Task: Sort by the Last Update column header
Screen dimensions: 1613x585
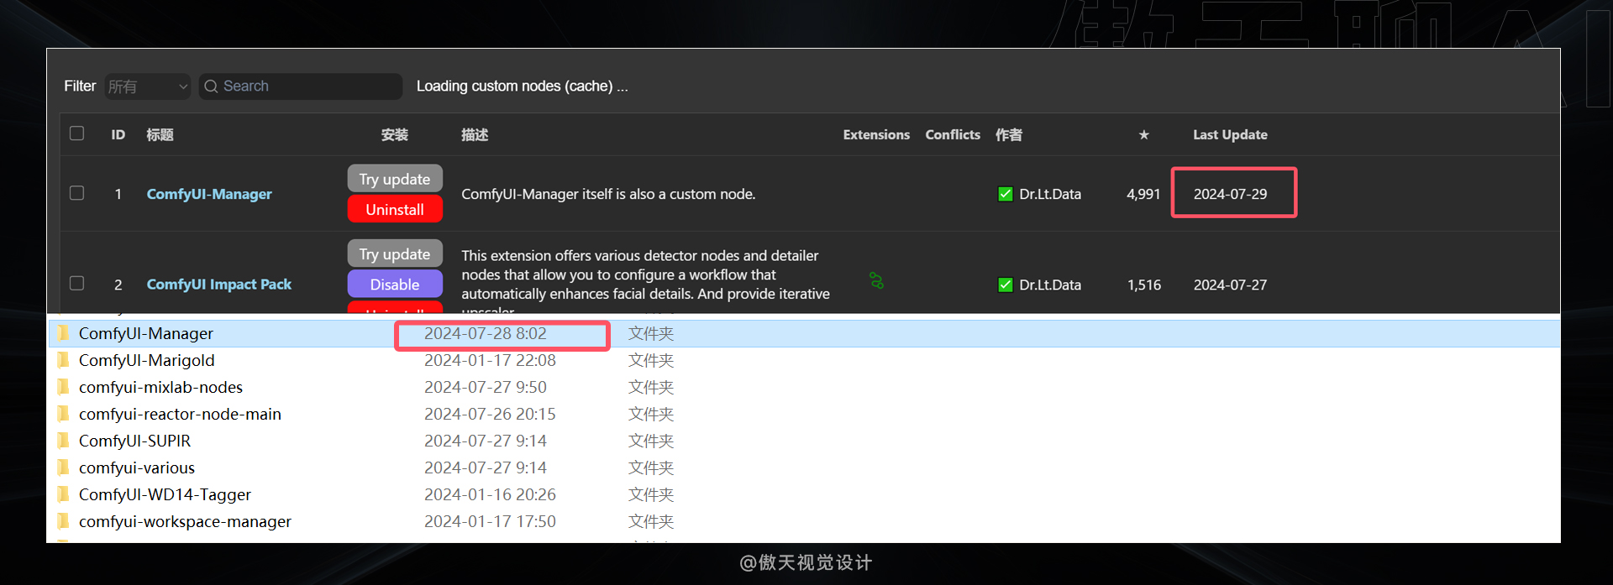Action: click(1230, 134)
